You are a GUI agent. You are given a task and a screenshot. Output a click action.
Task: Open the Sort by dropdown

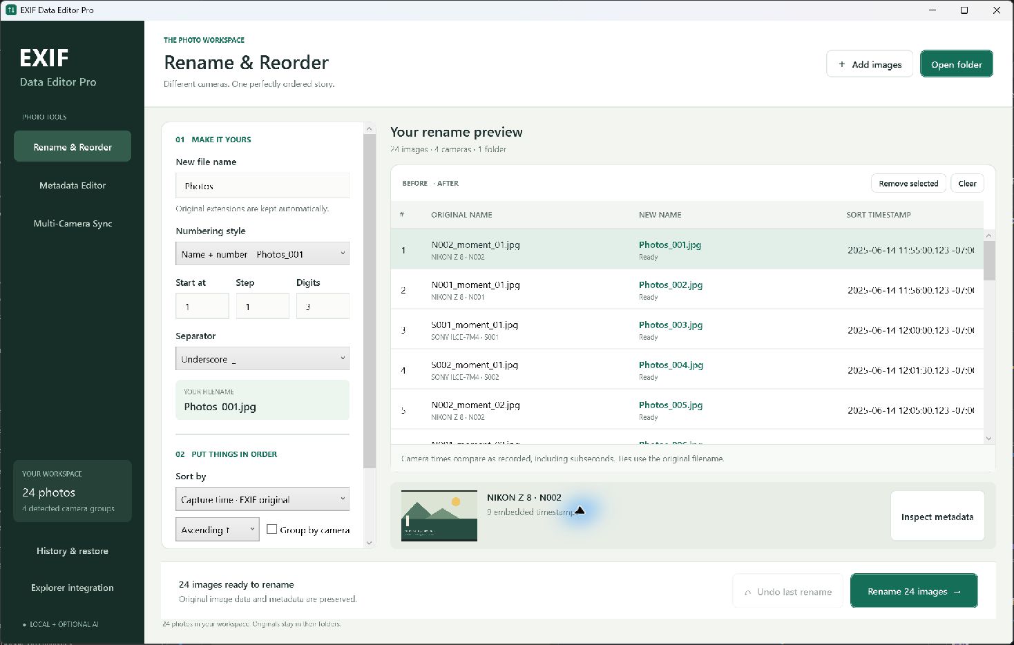tap(262, 499)
